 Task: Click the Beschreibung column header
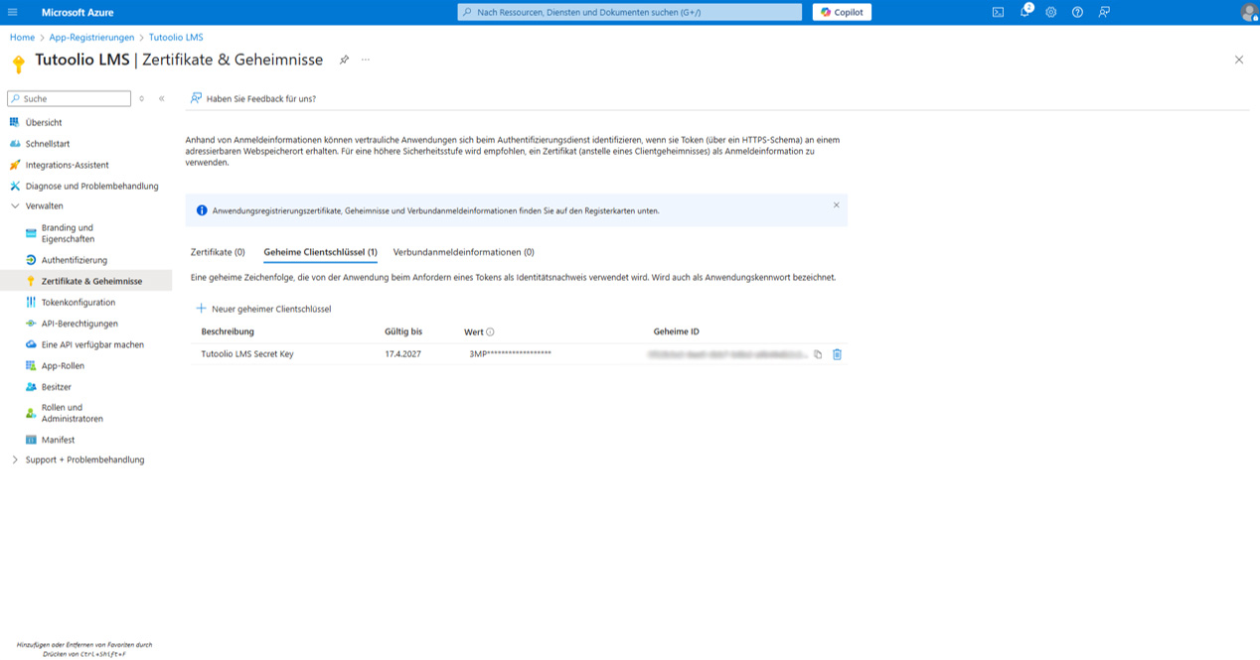228,331
